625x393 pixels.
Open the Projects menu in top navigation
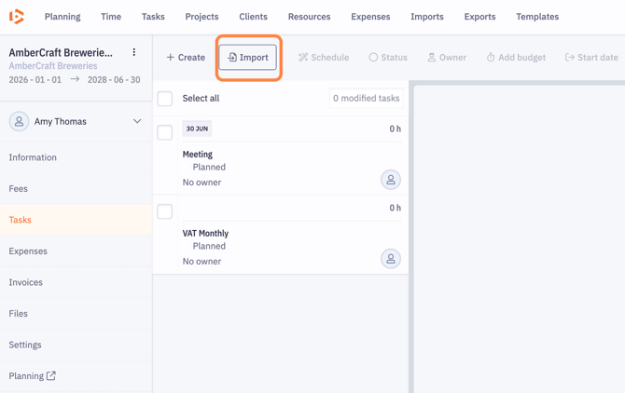tap(201, 17)
